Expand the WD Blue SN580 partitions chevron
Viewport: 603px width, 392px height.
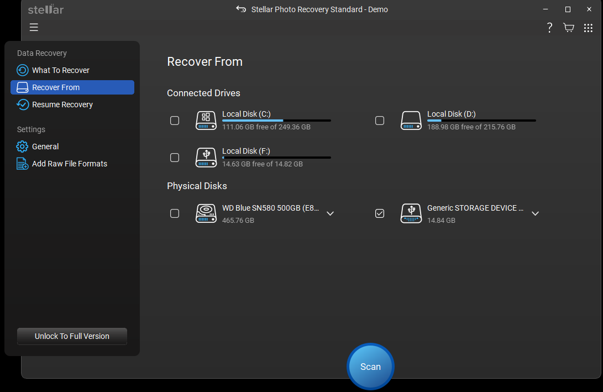click(x=330, y=213)
